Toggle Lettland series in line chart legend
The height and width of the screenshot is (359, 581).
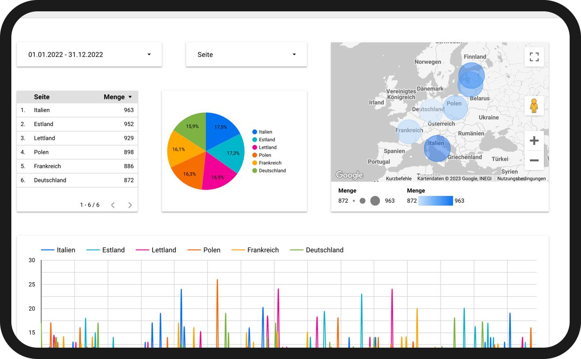(156, 250)
